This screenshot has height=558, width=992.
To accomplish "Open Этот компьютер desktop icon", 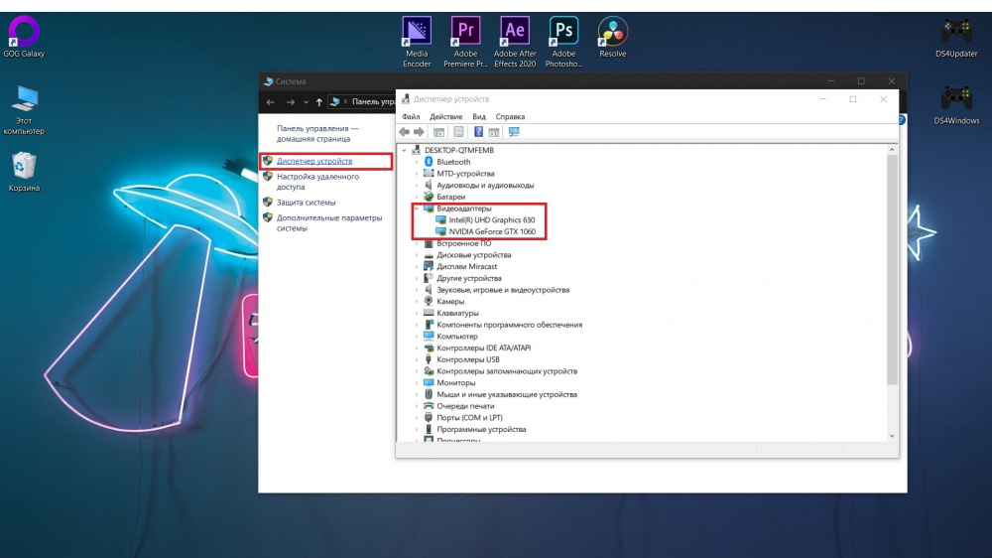I will (x=24, y=109).
